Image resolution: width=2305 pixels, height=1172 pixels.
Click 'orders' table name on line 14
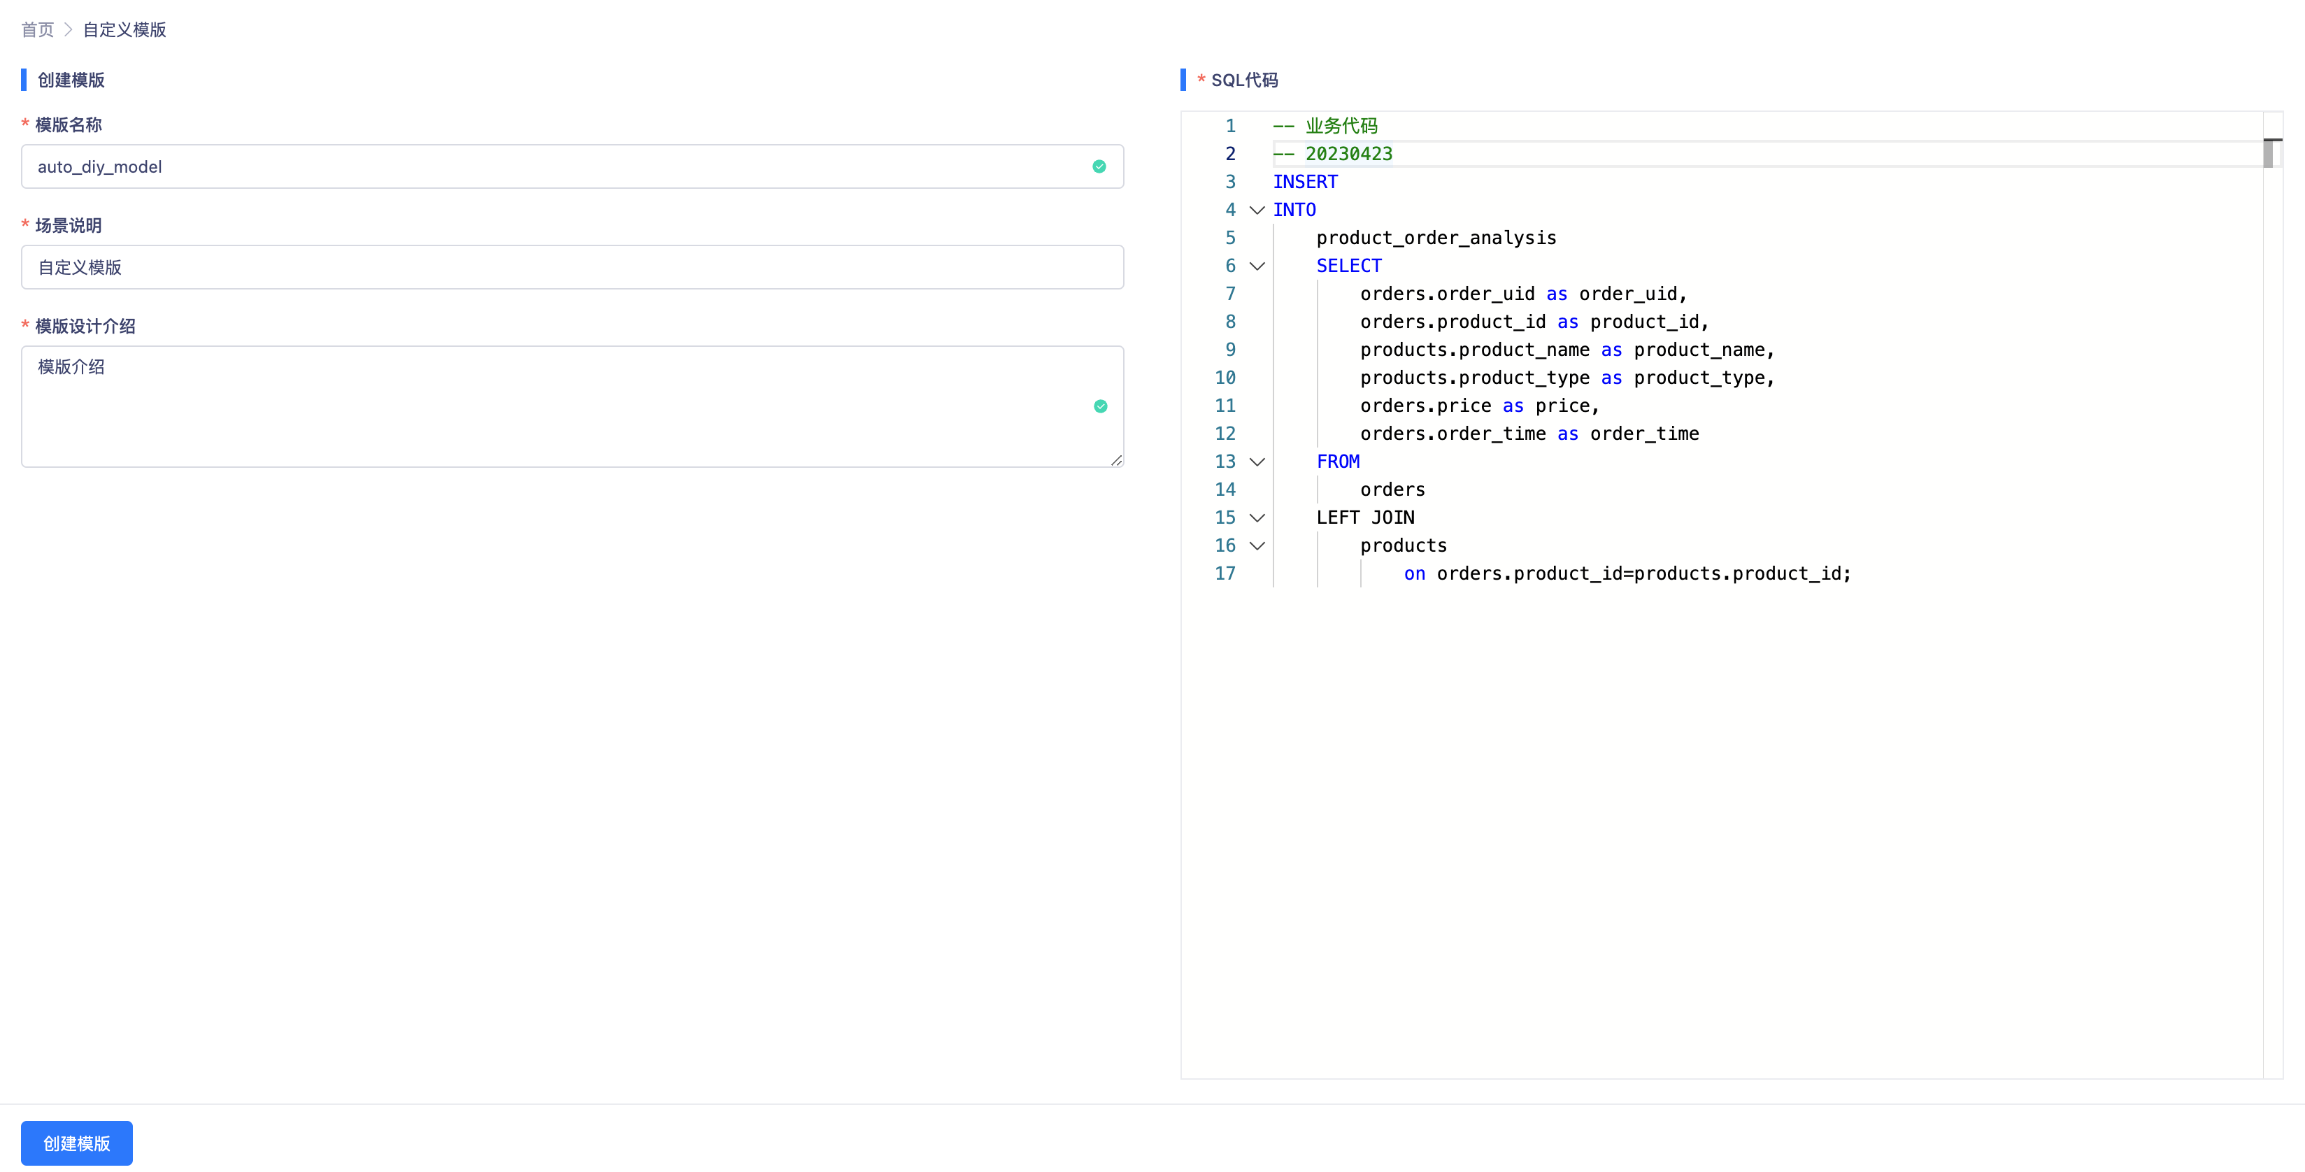click(1392, 489)
